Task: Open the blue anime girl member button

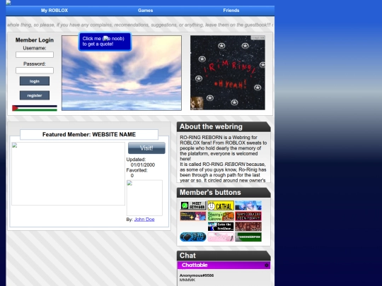Action: [x=248, y=205]
